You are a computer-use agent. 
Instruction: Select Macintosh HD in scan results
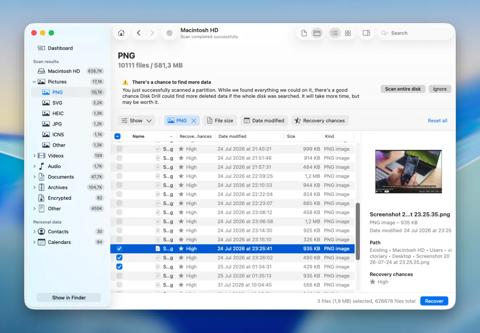point(68,71)
